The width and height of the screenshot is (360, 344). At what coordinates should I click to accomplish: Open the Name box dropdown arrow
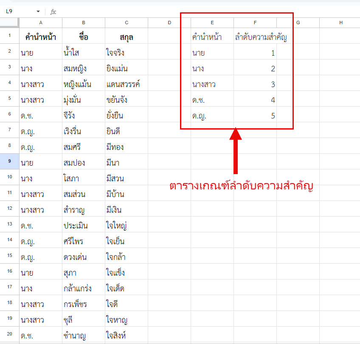pos(38,11)
